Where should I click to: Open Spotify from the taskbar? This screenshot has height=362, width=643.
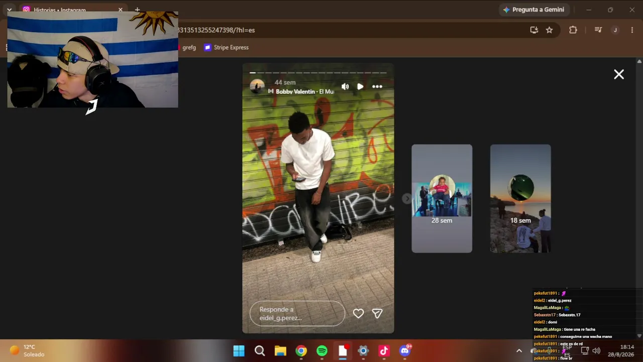(322, 351)
